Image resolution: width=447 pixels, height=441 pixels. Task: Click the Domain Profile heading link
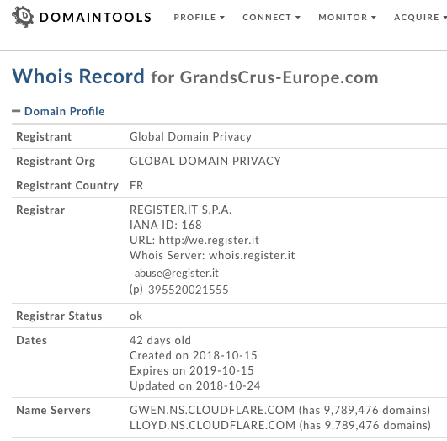[x=65, y=111]
